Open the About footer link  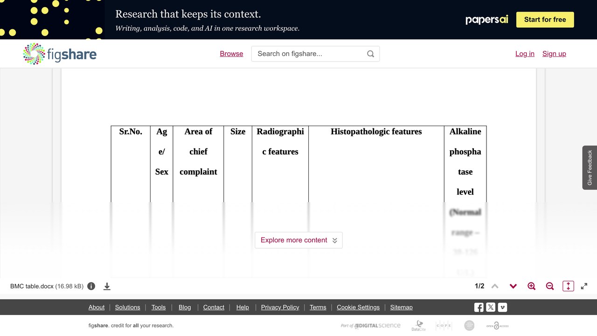(97, 307)
